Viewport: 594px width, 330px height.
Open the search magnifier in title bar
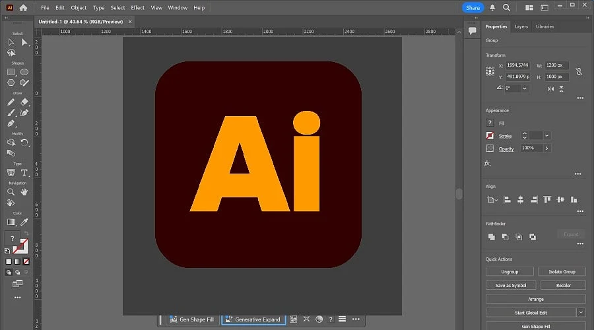click(506, 7)
